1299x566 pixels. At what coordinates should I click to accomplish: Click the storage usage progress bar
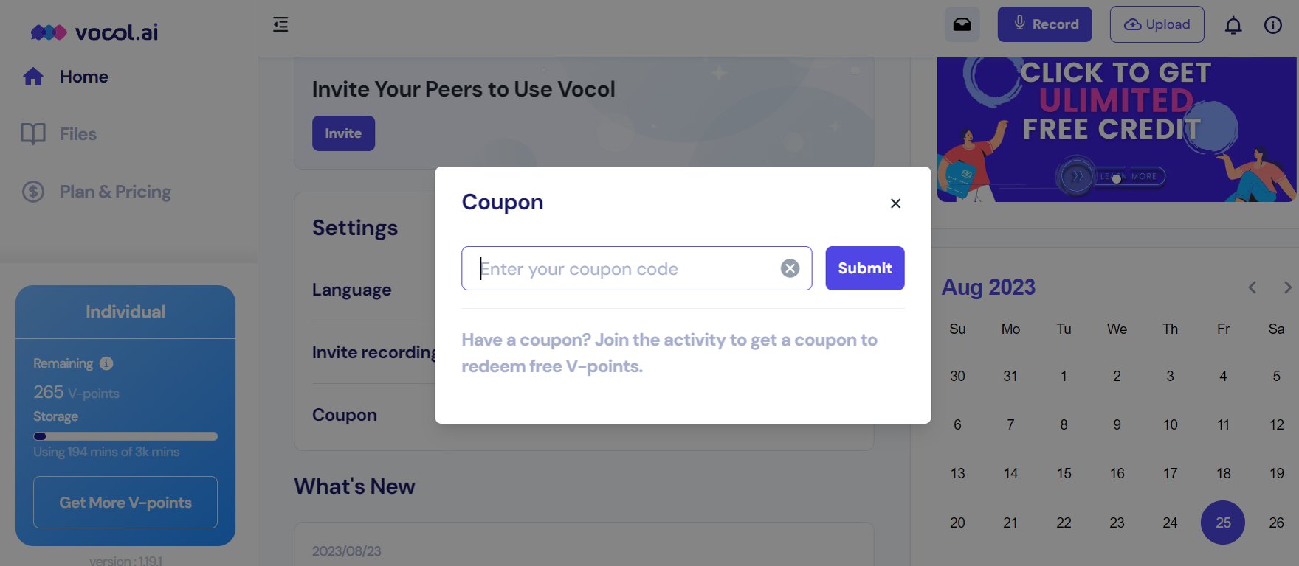(125, 436)
